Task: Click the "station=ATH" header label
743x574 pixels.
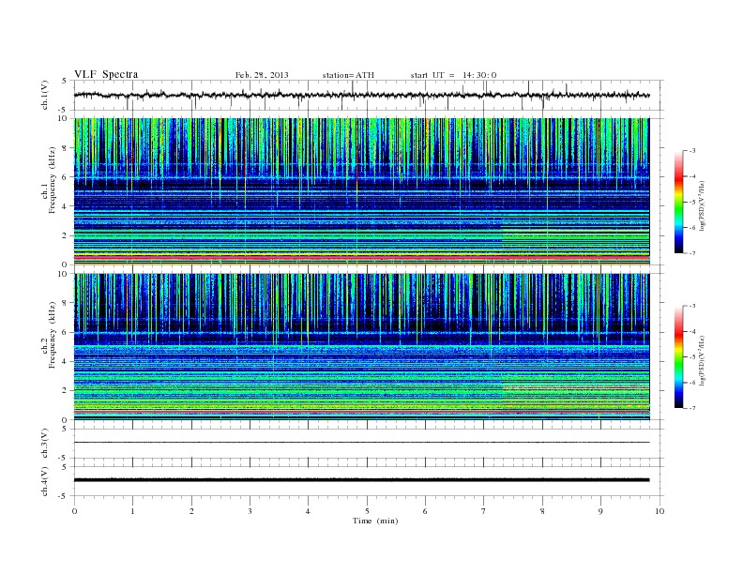Action: pos(348,75)
